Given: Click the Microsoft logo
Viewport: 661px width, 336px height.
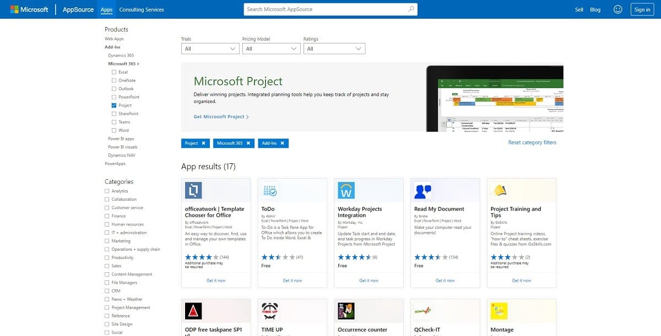Looking at the screenshot, I should (29, 9).
